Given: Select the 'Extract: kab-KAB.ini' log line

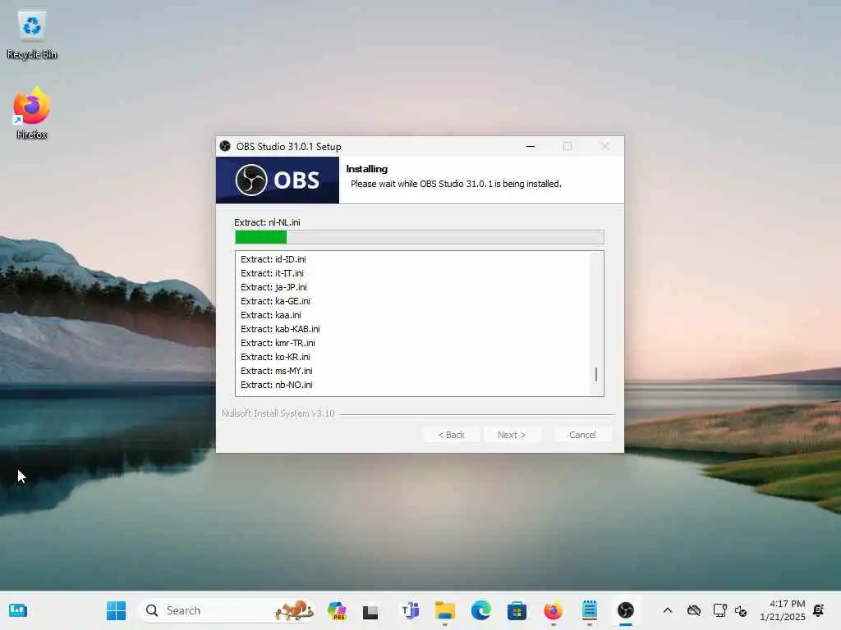Looking at the screenshot, I should [x=280, y=329].
